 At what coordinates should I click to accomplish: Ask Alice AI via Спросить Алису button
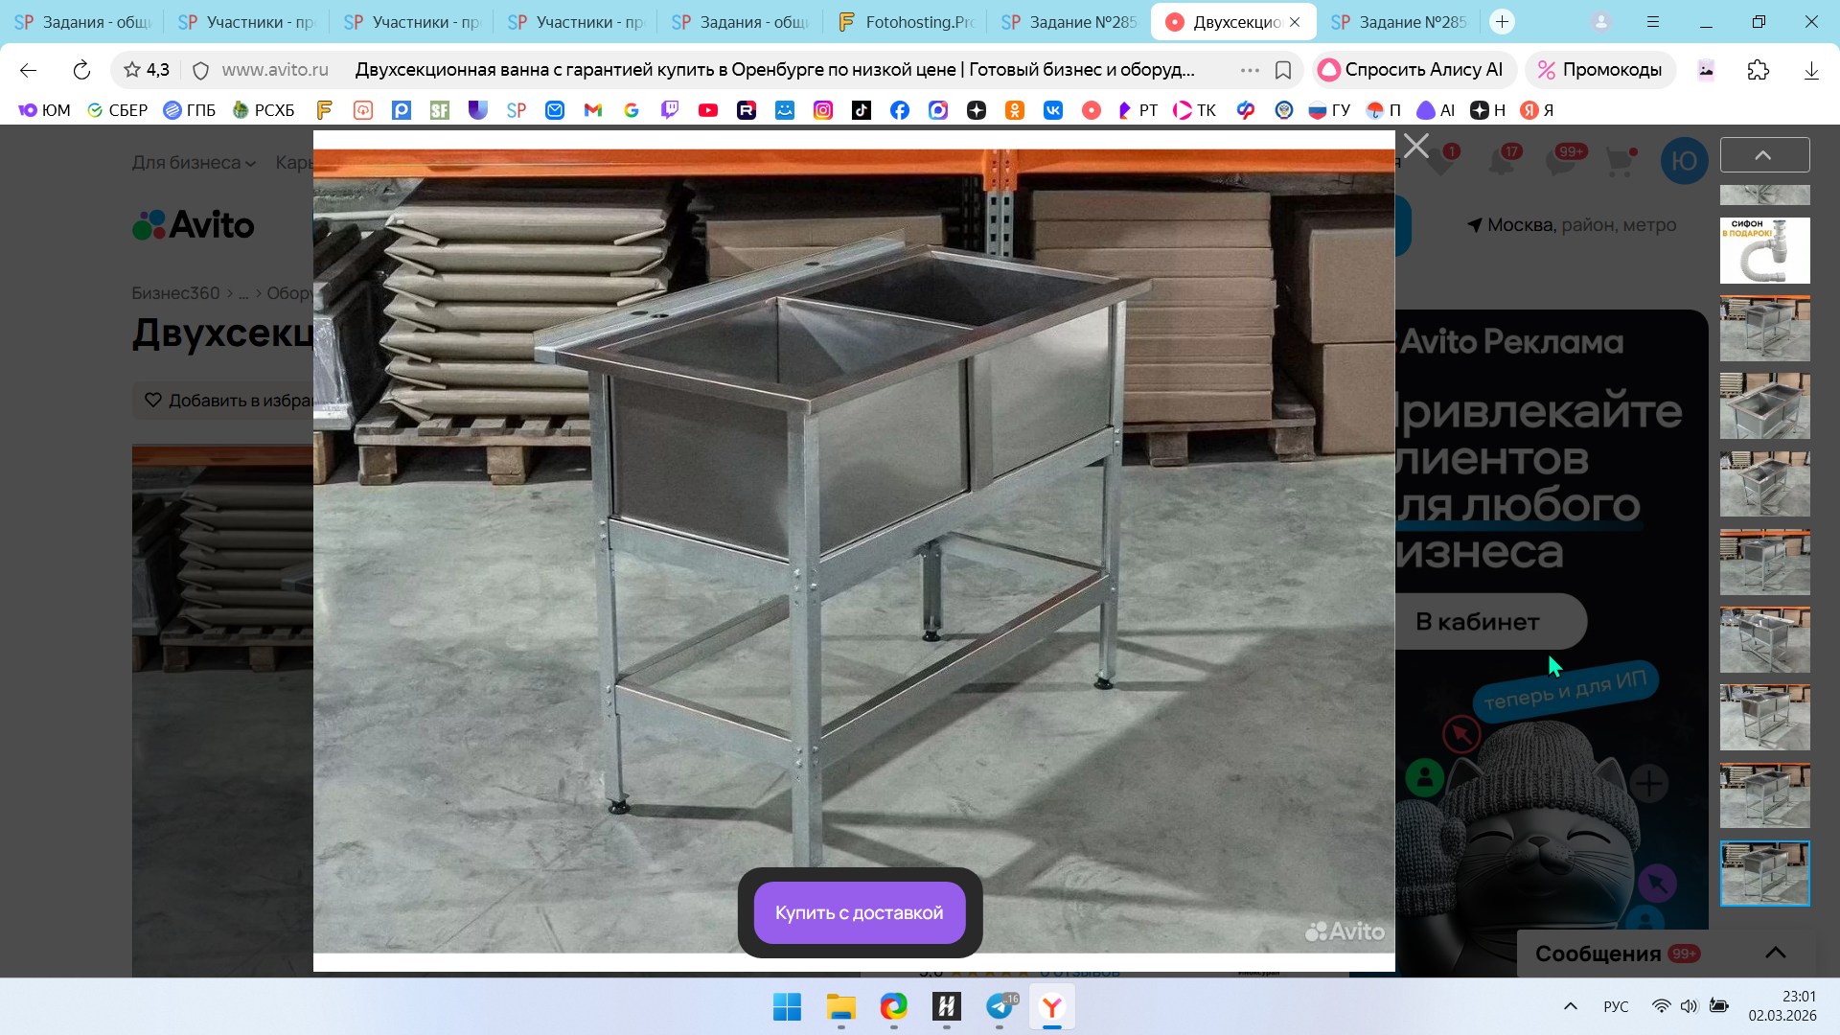(1413, 70)
